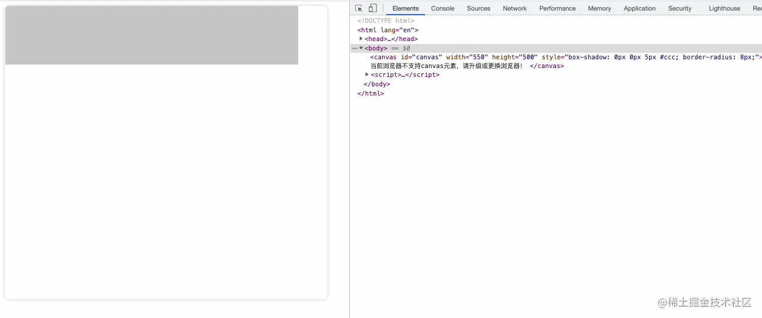Open the Sources tab
This screenshot has height=318, width=762.
click(x=478, y=8)
